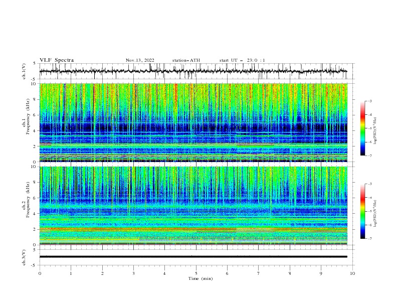Click the ch.2 spectrogram color scale bar
The height and width of the screenshot is (307, 397).
[x=362, y=211]
